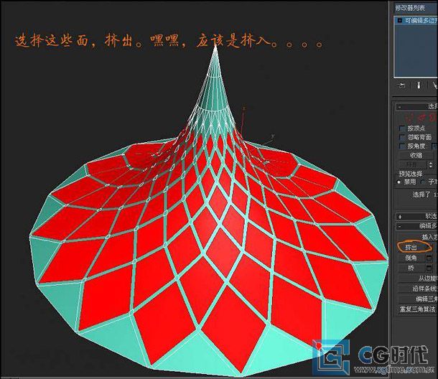Enable the 忽略背面 checkbox
The width and height of the screenshot is (438, 379).
(402, 137)
